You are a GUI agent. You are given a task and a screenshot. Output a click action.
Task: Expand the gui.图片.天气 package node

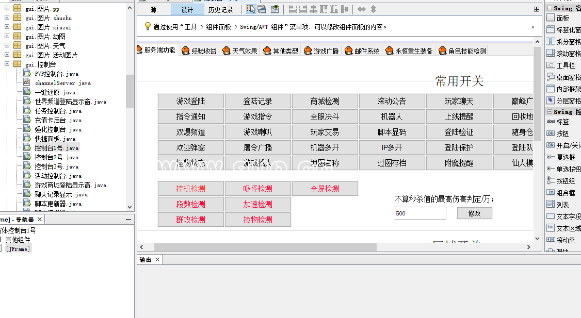[x=7, y=45]
